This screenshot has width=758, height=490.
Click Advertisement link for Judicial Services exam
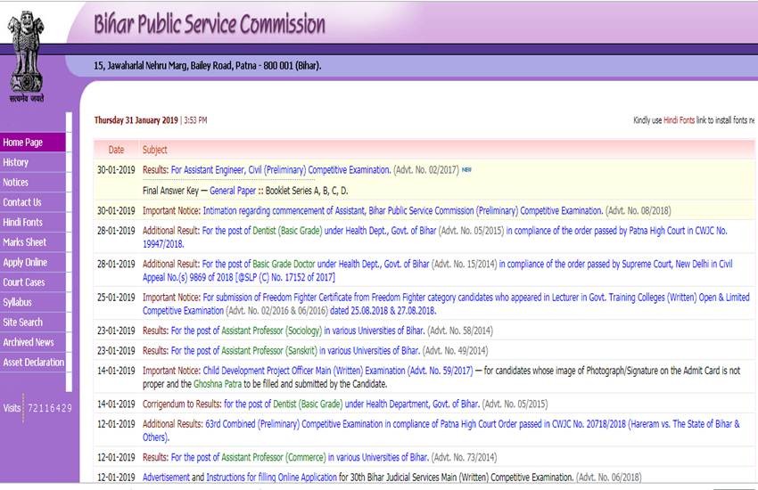click(x=166, y=478)
